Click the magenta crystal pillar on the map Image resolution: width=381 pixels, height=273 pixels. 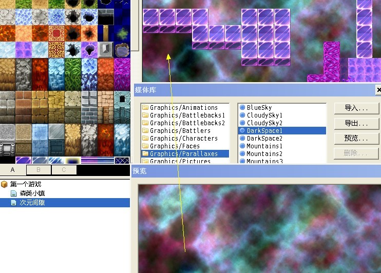pyautogui.click(x=332, y=61)
